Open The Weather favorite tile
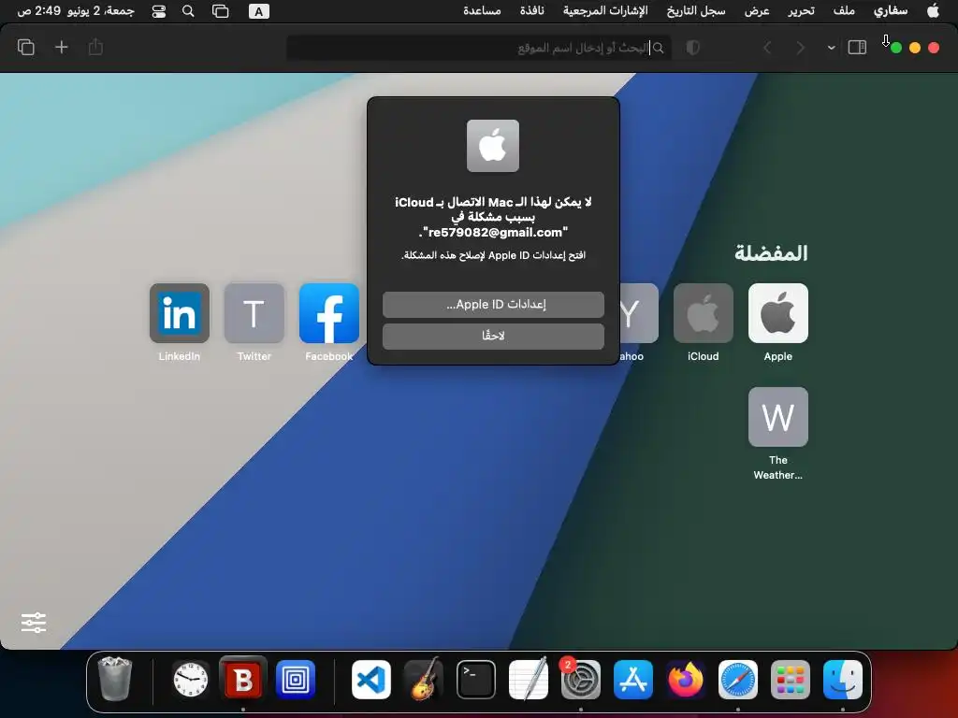The height and width of the screenshot is (718, 958). point(777,417)
